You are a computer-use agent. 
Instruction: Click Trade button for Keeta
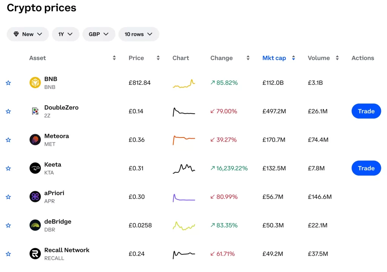tap(366, 168)
